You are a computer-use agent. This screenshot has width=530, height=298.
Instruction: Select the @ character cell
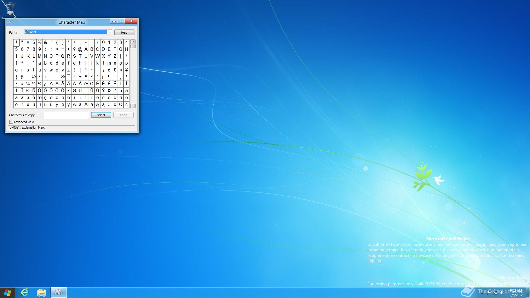(x=80, y=49)
